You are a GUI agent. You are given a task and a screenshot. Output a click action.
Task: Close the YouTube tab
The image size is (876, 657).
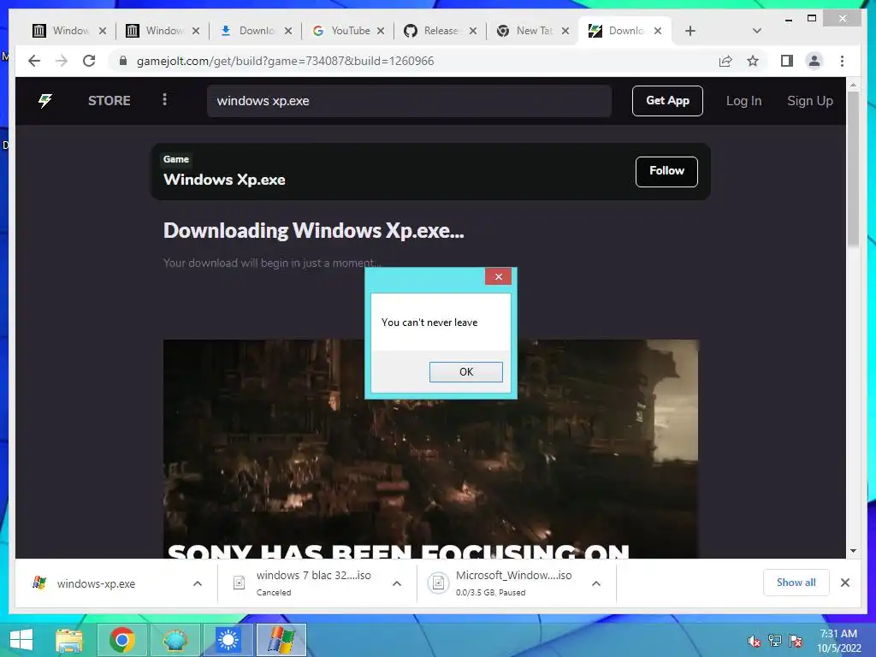[381, 31]
